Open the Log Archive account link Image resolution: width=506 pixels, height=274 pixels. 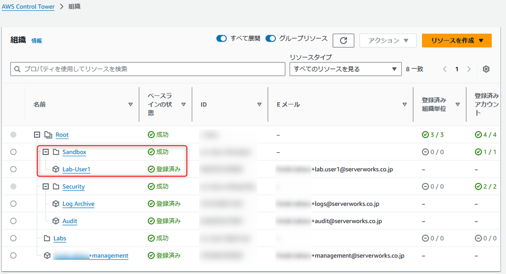click(x=79, y=204)
